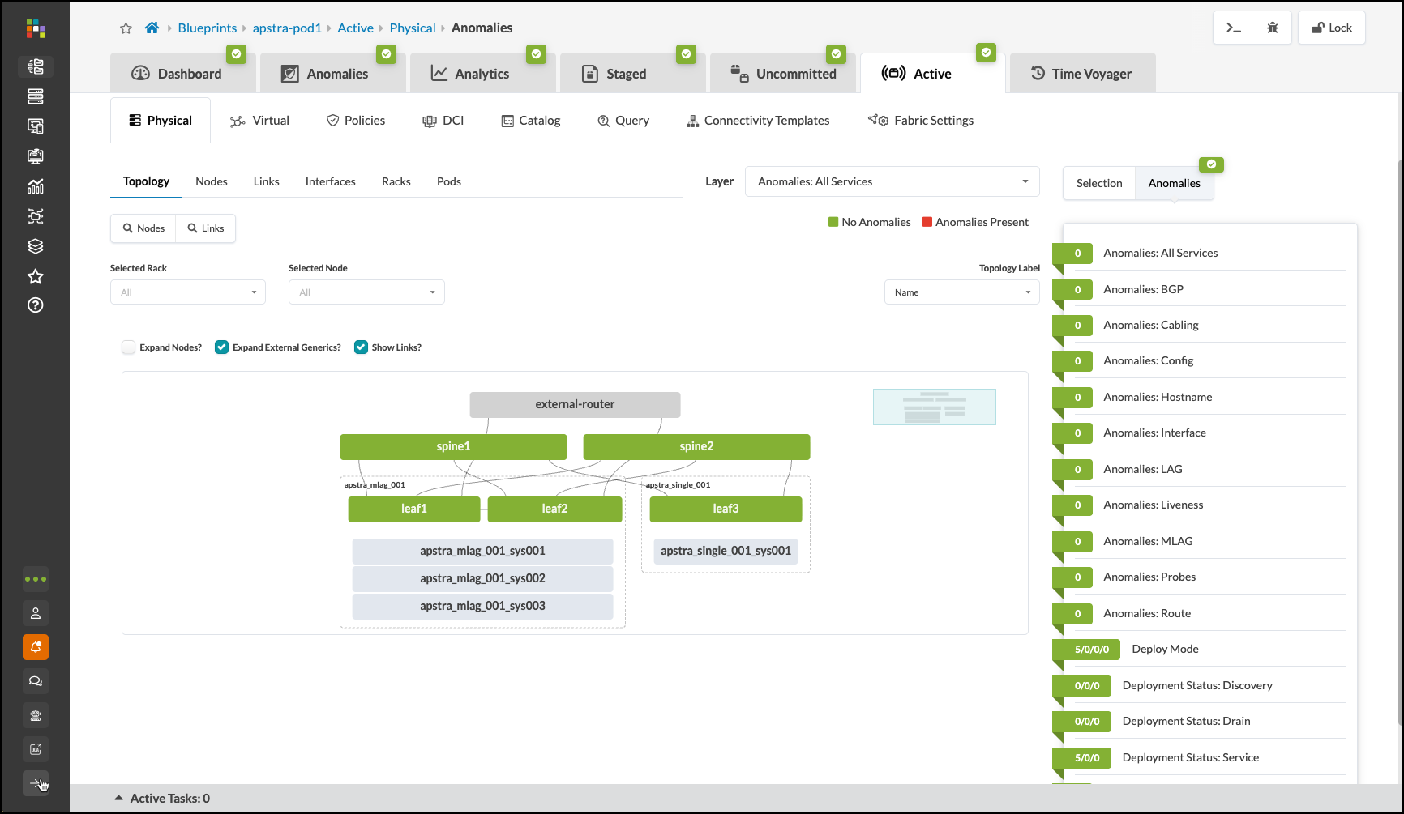The height and width of the screenshot is (814, 1404).
Task: Open the help question mark icon
Action: click(x=36, y=305)
